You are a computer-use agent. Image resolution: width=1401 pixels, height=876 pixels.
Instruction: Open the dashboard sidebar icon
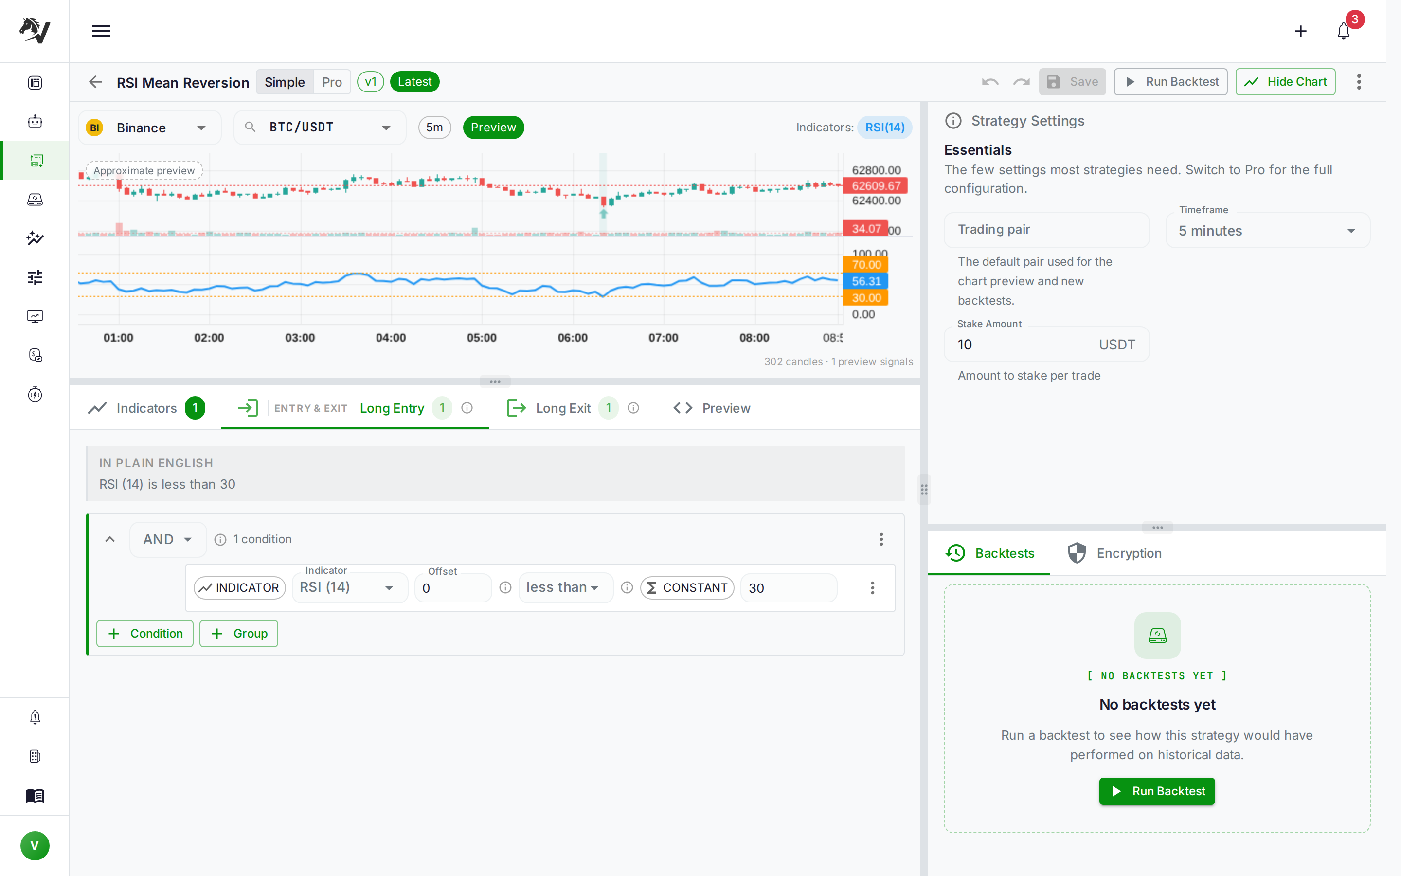pyautogui.click(x=35, y=82)
